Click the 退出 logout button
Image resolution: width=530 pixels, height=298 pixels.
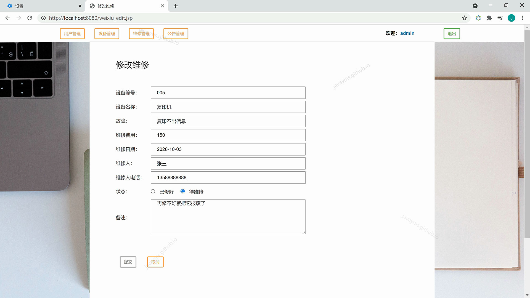pyautogui.click(x=452, y=34)
